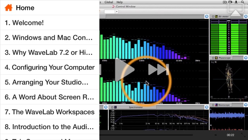248x140 pixels.
Task: Select lesson 7. The WaveLab Workspaces
Action: pos(50,112)
